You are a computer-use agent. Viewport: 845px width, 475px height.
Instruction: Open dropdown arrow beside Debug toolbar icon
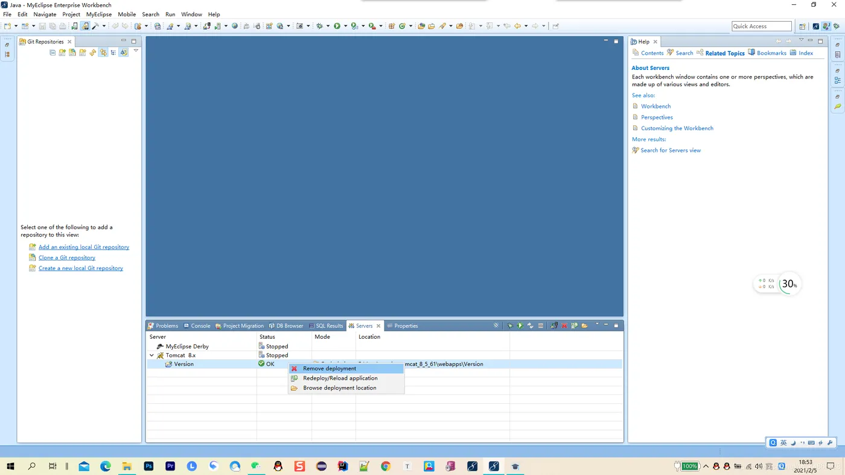tap(328, 26)
